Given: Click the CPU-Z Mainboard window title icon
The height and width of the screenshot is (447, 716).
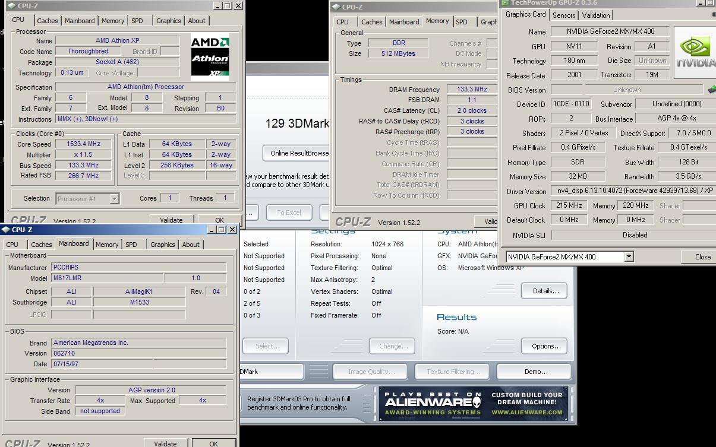Looking at the screenshot, I should tap(5, 230).
